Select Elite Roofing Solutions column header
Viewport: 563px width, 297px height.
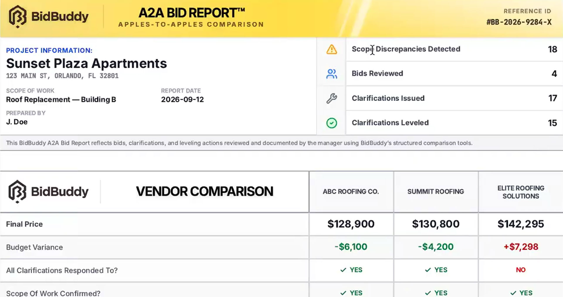pos(521,192)
